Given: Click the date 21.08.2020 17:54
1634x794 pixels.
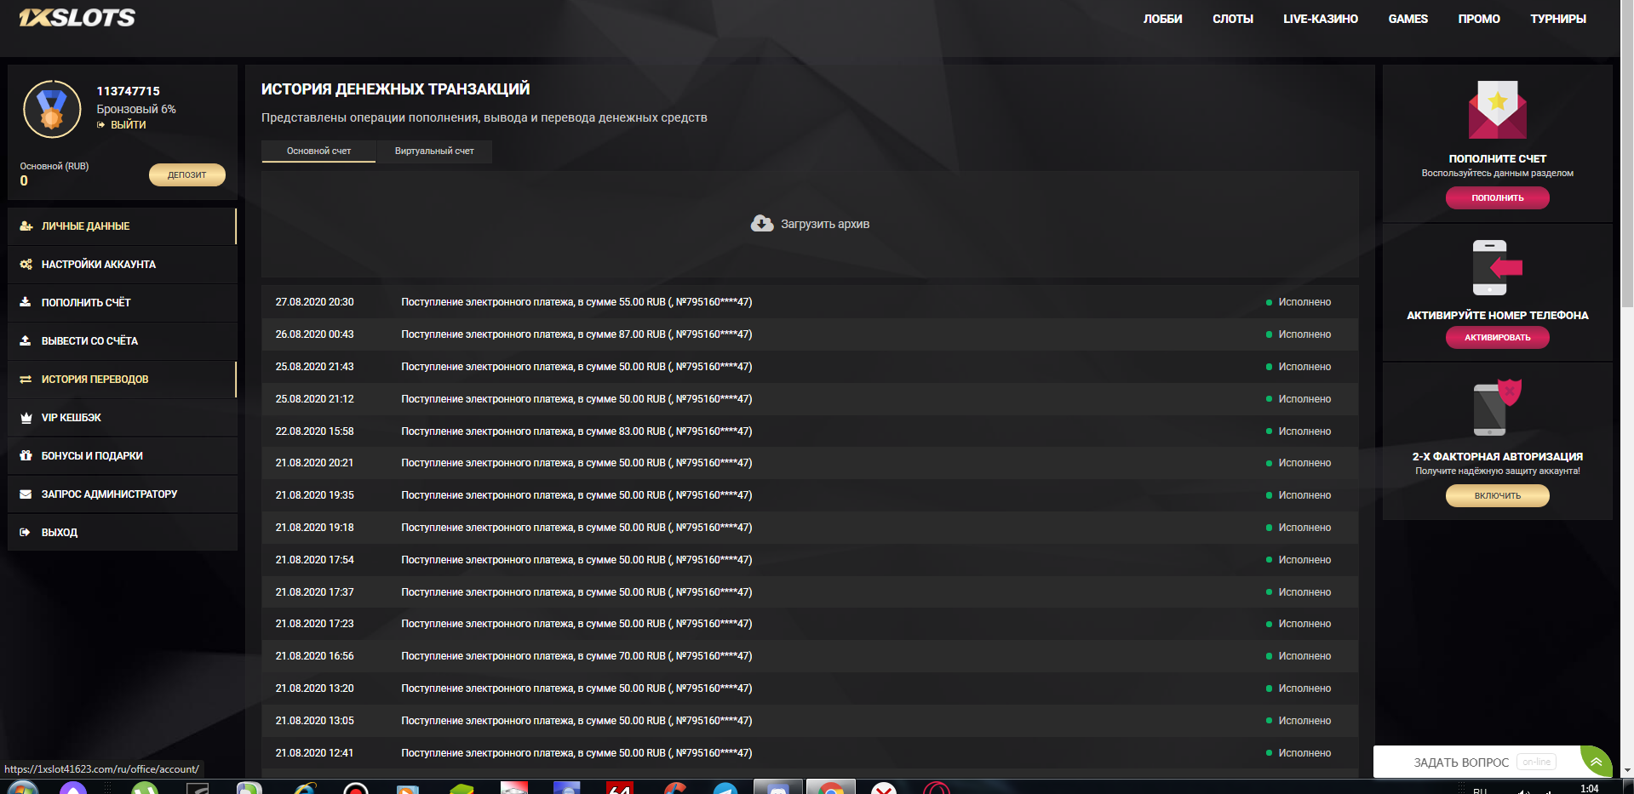Looking at the screenshot, I should pyautogui.click(x=314, y=560).
